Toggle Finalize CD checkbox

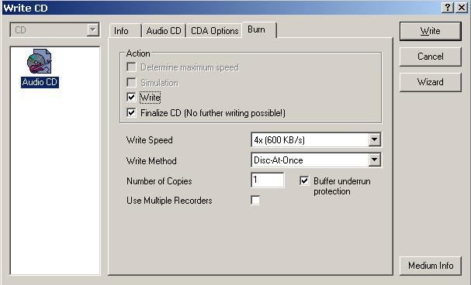click(131, 113)
